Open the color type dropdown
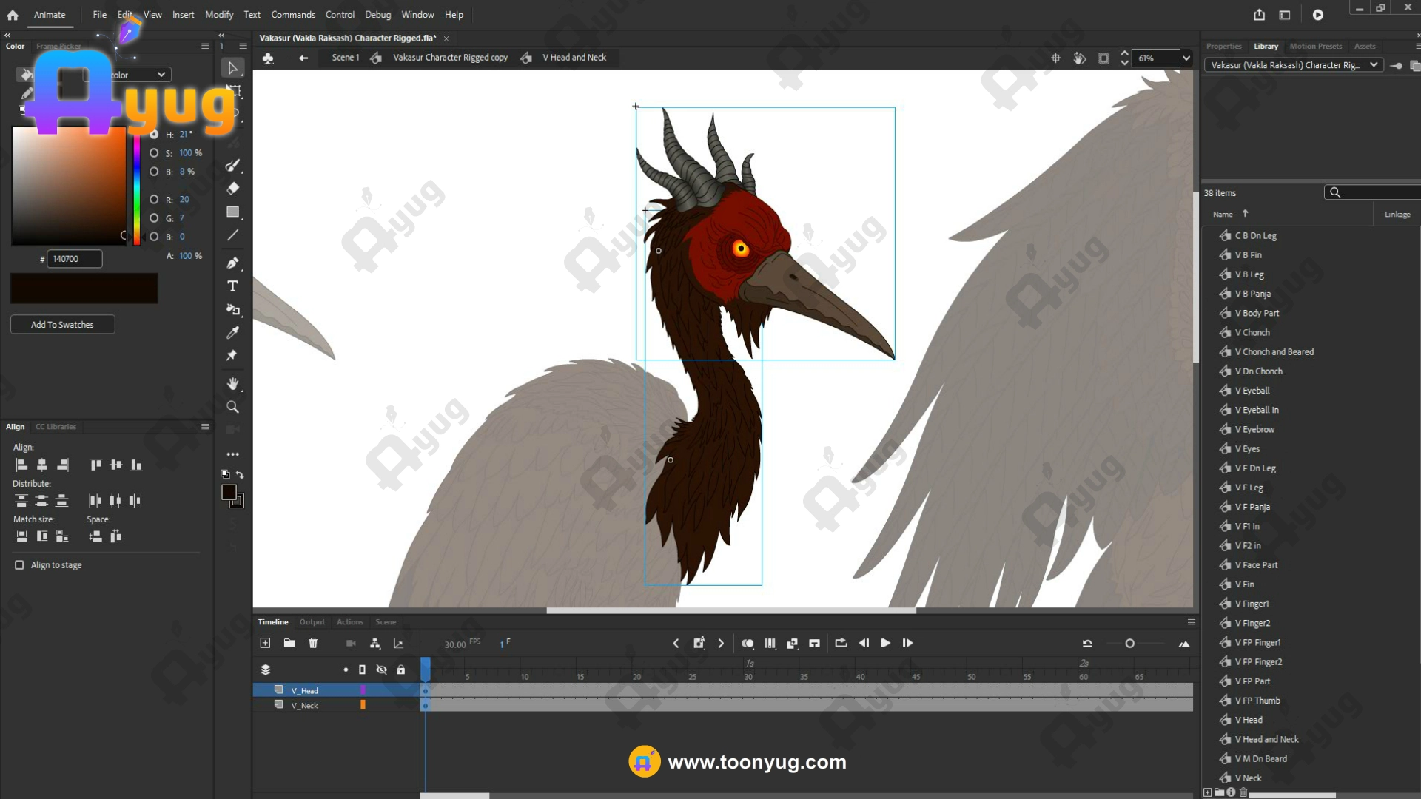 tap(161, 75)
